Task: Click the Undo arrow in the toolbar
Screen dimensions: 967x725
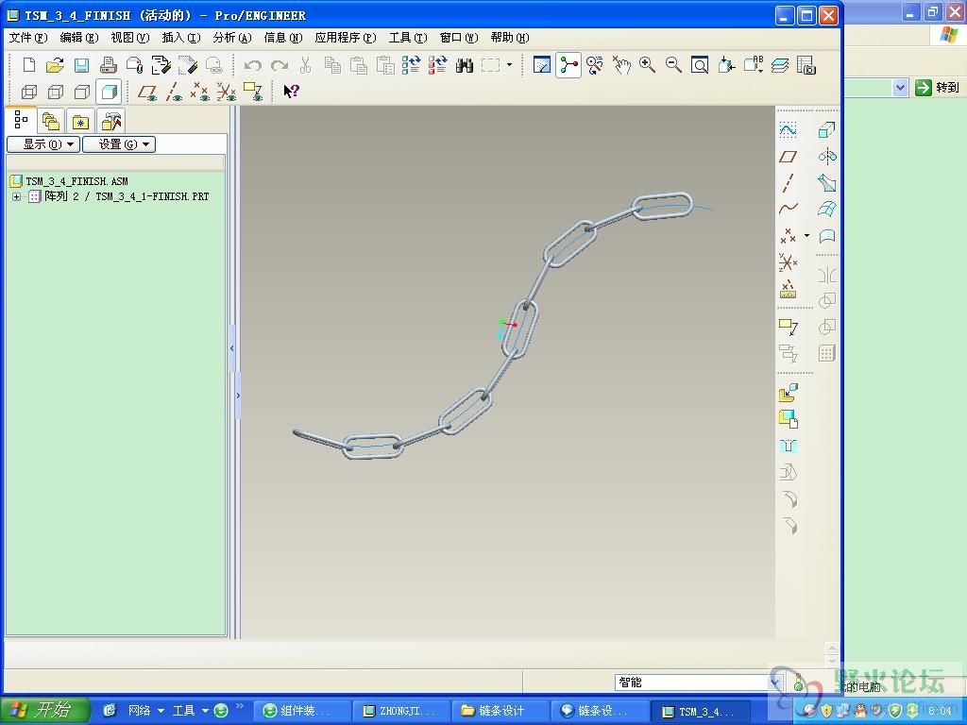Action: (253, 65)
